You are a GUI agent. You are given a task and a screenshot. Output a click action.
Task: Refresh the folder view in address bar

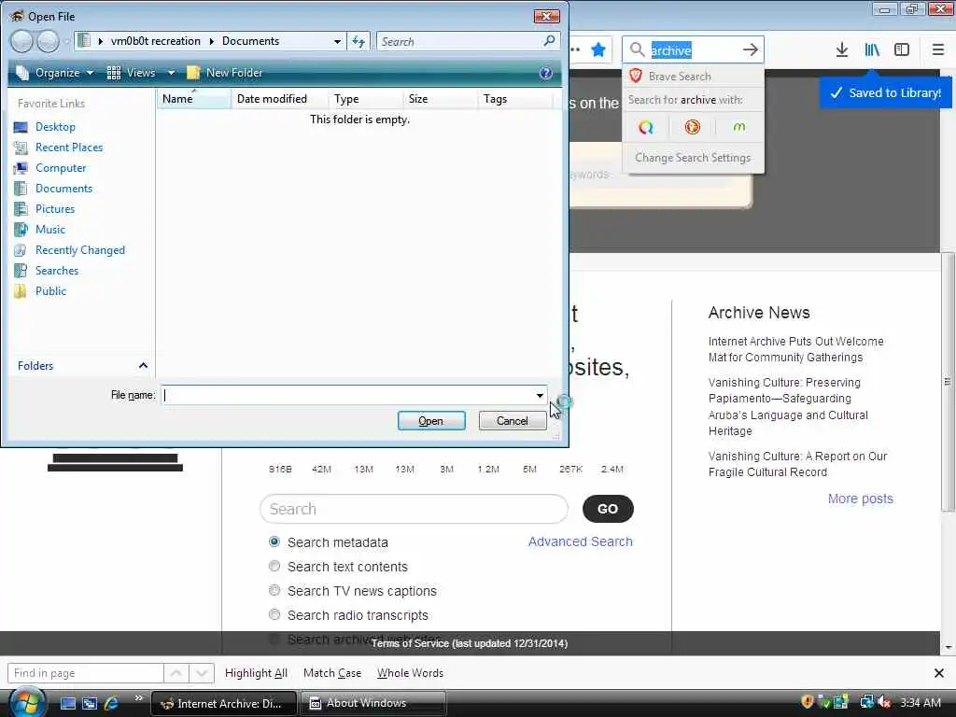pyautogui.click(x=358, y=41)
